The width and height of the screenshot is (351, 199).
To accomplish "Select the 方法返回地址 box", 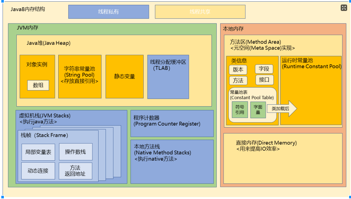I will pyautogui.click(x=75, y=171).
